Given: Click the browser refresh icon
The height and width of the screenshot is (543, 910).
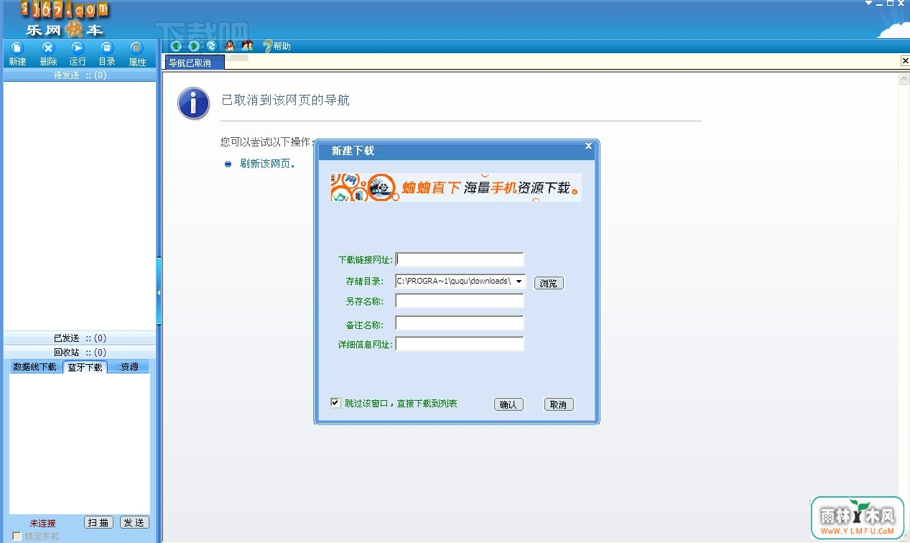Looking at the screenshot, I should tap(211, 46).
